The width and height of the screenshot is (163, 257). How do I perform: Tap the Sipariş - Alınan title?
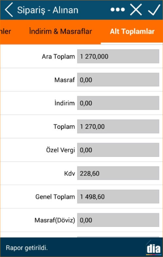click(x=48, y=10)
